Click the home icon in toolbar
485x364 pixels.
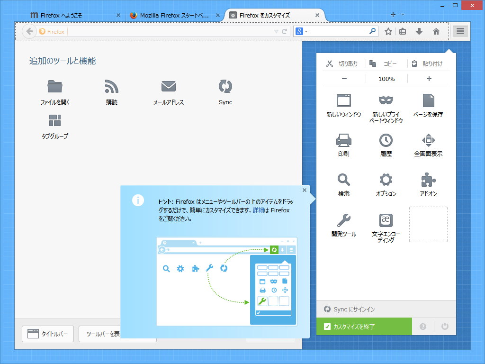[436, 31]
